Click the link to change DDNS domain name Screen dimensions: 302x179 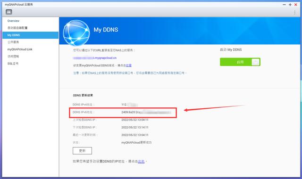[129, 65]
